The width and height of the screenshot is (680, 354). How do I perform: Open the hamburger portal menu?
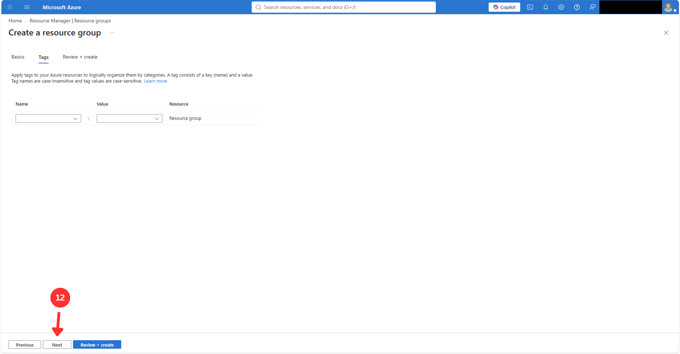click(x=27, y=7)
